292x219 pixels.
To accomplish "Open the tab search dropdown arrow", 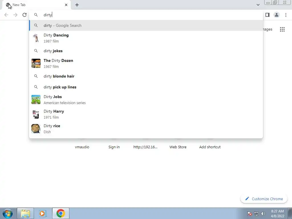I will coord(258,5).
